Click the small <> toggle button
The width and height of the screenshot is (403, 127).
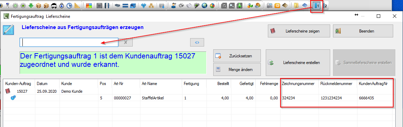pos(197,42)
